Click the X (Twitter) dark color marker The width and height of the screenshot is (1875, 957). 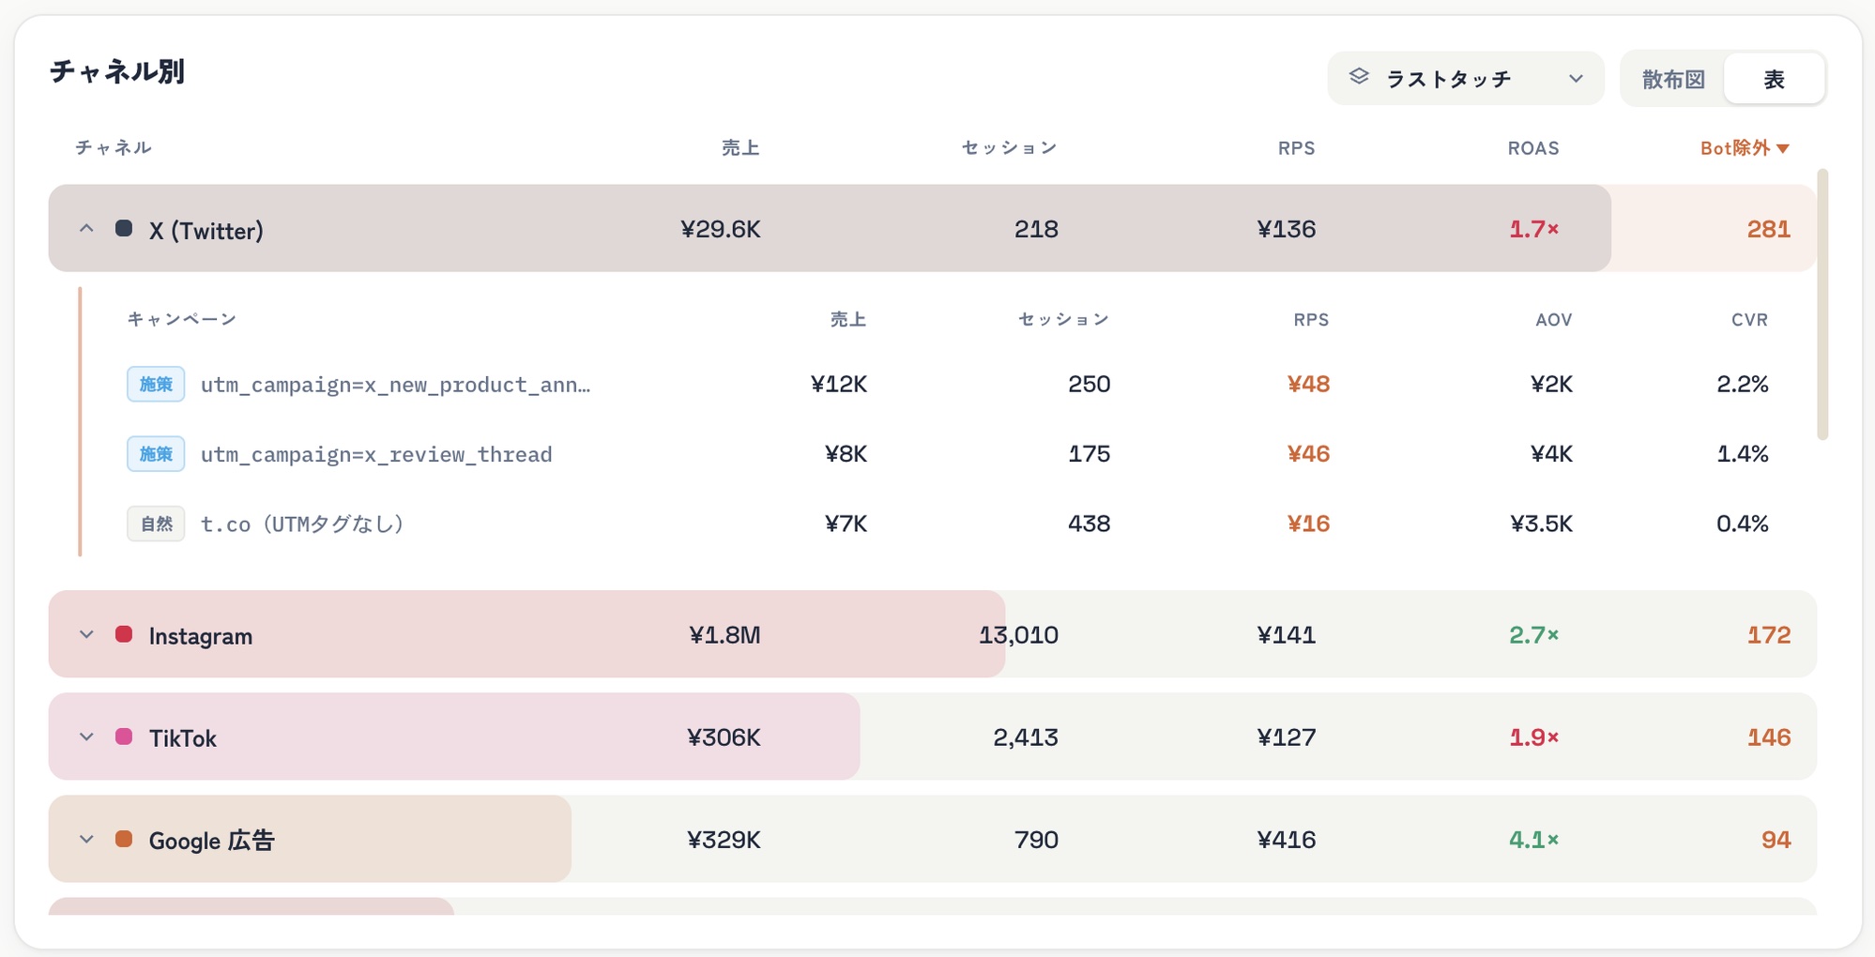pyautogui.click(x=123, y=228)
